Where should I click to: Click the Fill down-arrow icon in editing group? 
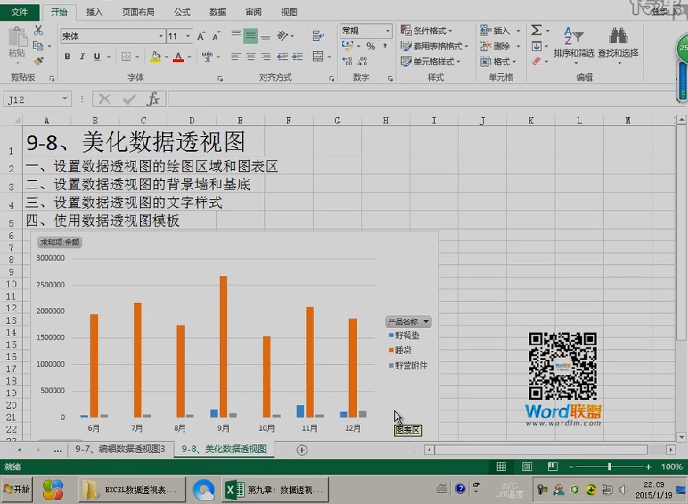tap(536, 46)
